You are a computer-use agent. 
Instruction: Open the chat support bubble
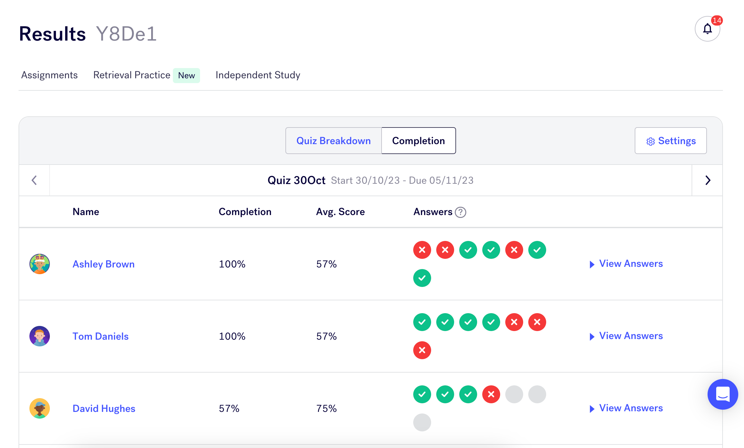click(723, 394)
